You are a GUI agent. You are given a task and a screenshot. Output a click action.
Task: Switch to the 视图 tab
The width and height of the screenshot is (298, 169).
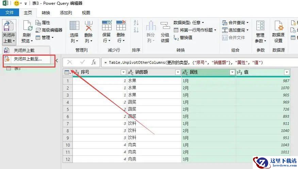coord(86,13)
